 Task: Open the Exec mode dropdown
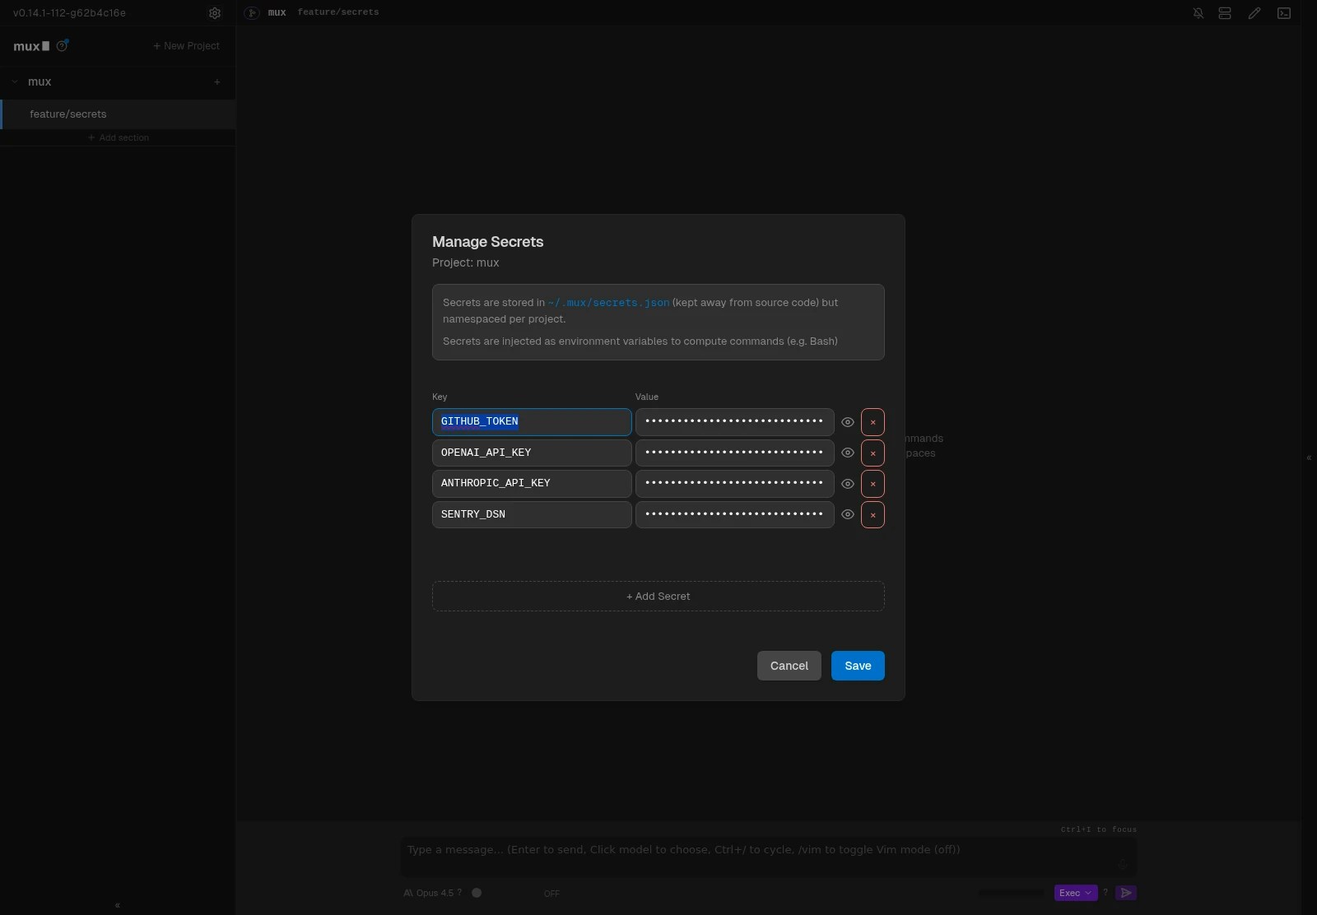point(1074,893)
